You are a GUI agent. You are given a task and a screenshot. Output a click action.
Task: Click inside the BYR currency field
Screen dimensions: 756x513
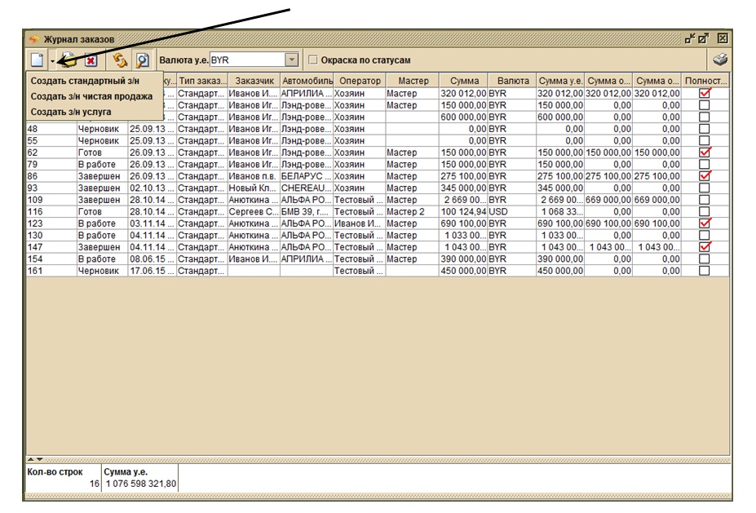(x=247, y=60)
